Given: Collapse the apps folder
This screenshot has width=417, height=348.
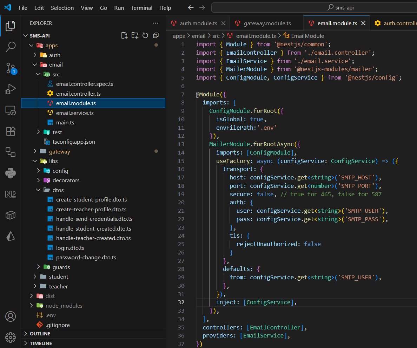Looking at the screenshot, I should (x=31, y=46).
